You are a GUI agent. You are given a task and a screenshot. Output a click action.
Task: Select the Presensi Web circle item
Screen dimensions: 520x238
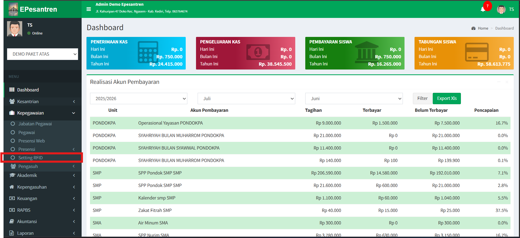(31, 141)
